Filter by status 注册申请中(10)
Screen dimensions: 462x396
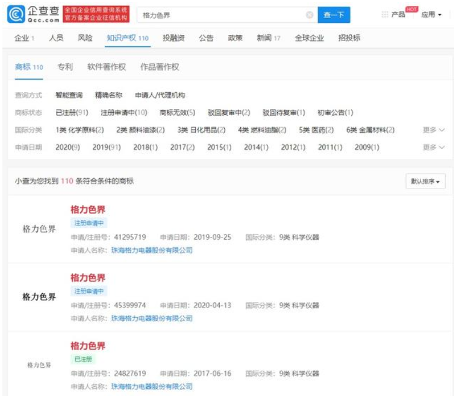click(123, 112)
